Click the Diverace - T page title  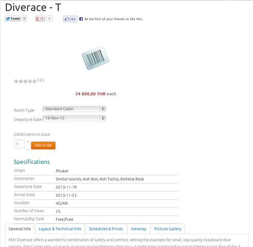(33, 7)
